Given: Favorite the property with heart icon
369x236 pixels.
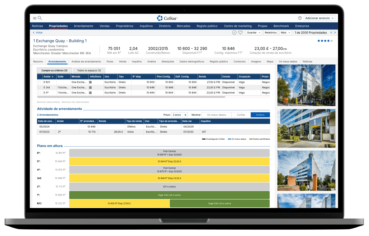Looking at the screenshot, I should coord(240,32).
